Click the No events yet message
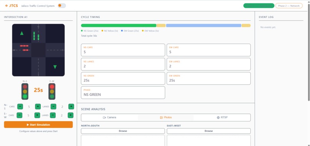Viewport: 310px width, 146px height. [268, 27]
